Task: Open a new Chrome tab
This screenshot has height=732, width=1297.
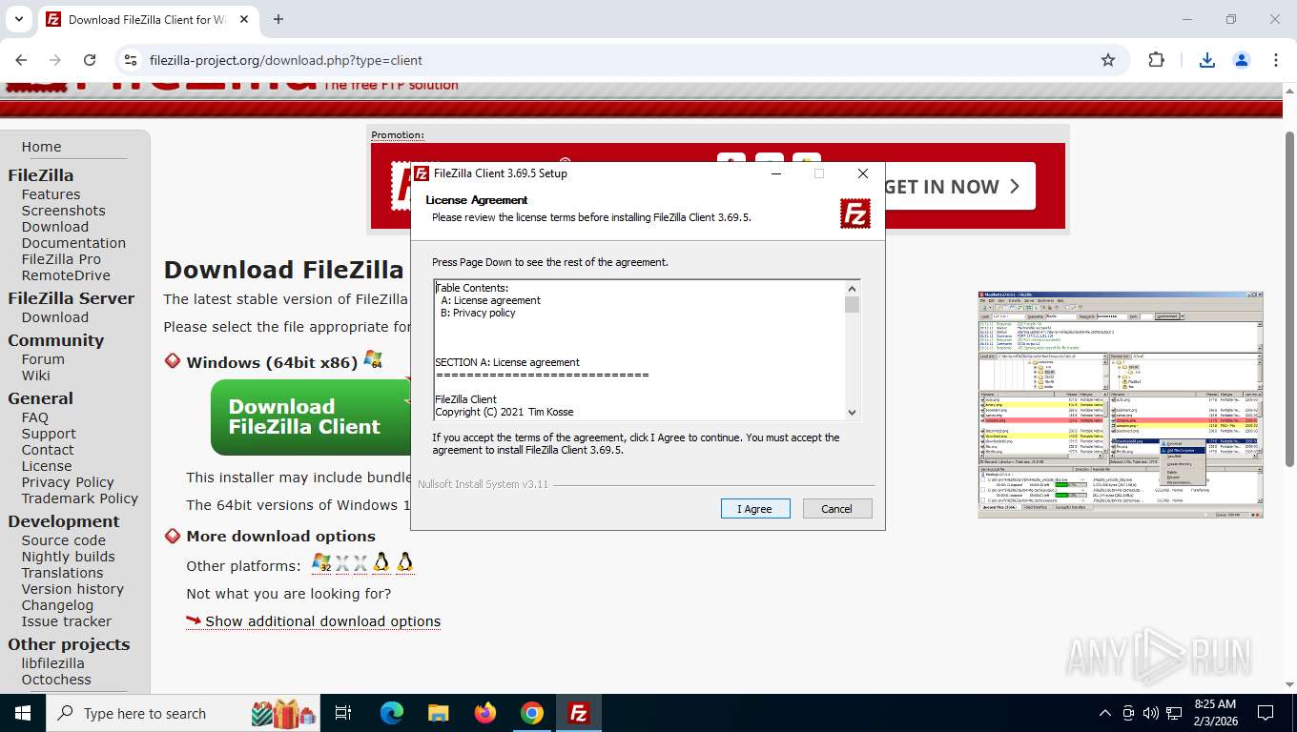Action: [278, 19]
